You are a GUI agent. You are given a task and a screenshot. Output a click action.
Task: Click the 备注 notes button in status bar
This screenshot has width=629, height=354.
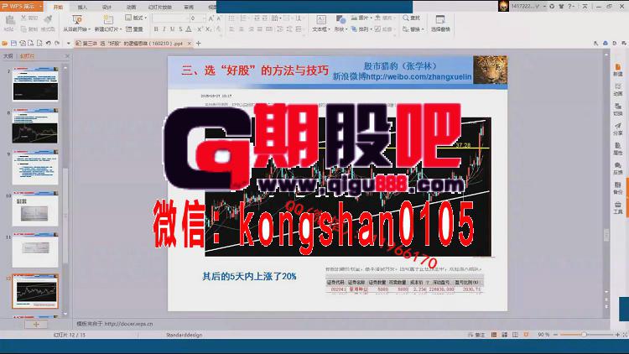(x=476, y=335)
